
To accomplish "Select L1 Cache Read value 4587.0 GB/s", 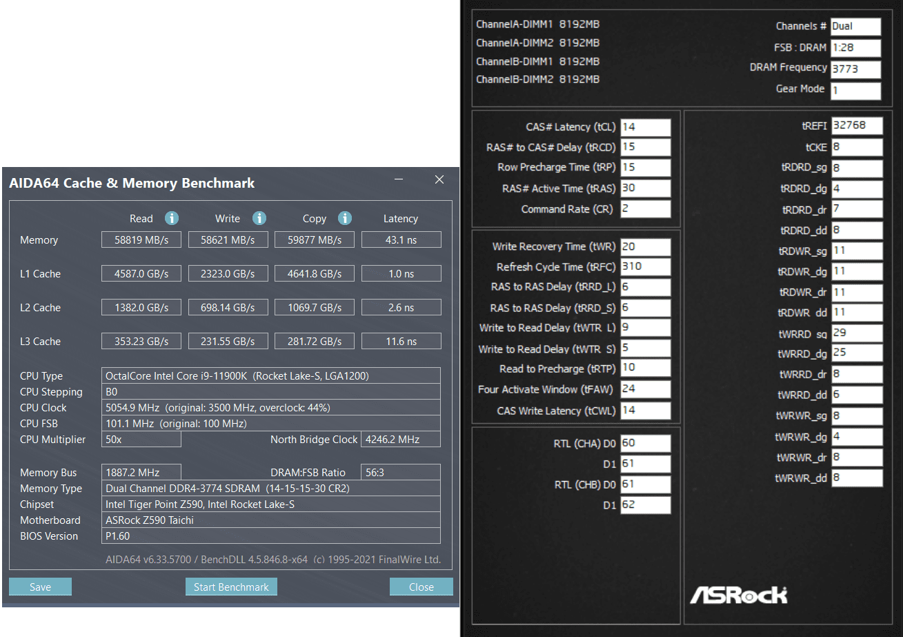I will (141, 273).
